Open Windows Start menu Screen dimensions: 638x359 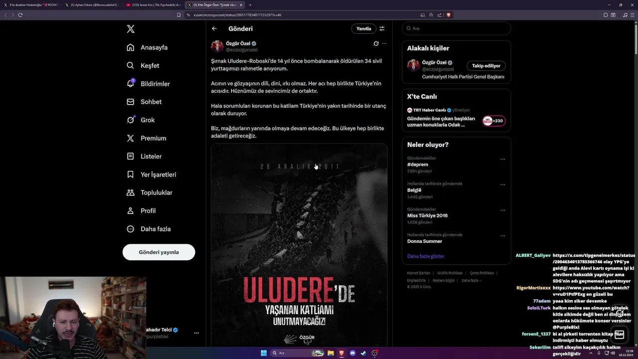pos(264,353)
